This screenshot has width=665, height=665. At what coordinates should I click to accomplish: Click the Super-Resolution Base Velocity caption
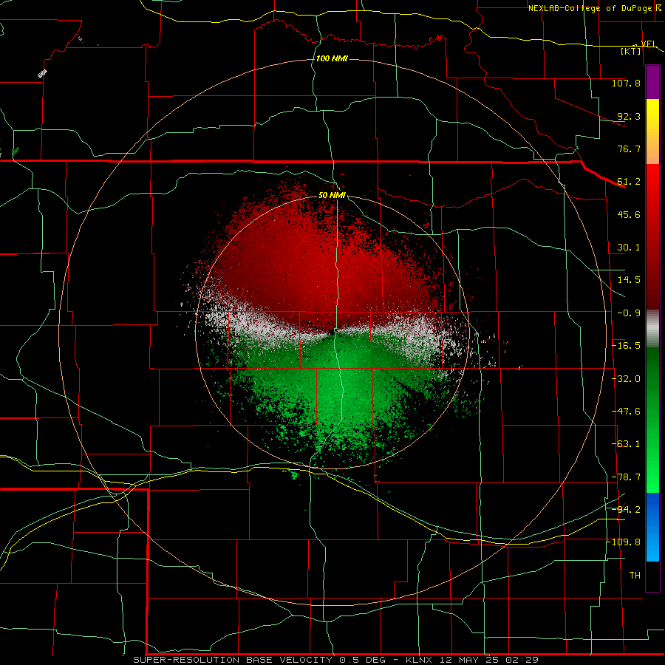pos(336,660)
